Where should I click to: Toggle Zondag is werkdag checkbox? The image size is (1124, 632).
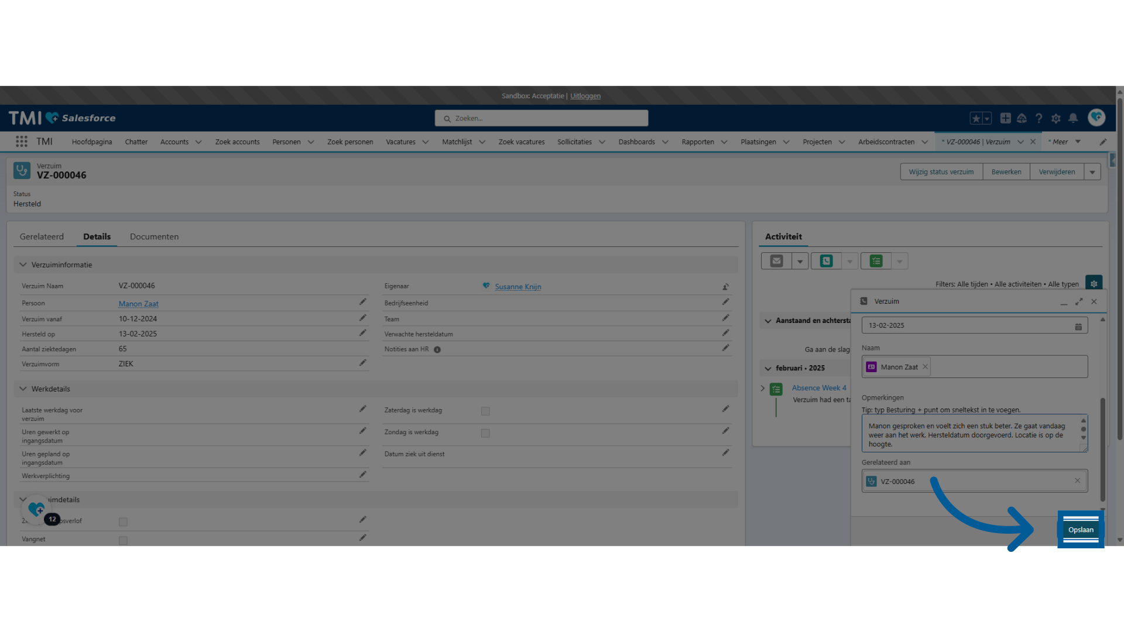485,433
